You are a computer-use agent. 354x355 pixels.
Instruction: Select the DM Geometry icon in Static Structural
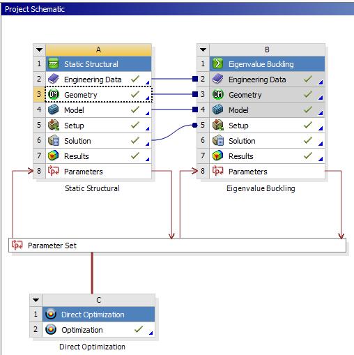pyautogui.click(x=54, y=94)
